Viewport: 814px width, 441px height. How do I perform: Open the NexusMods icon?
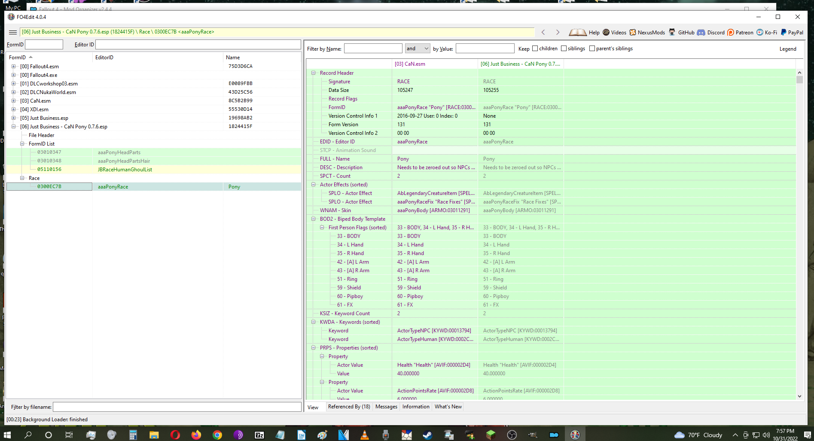[633, 32]
